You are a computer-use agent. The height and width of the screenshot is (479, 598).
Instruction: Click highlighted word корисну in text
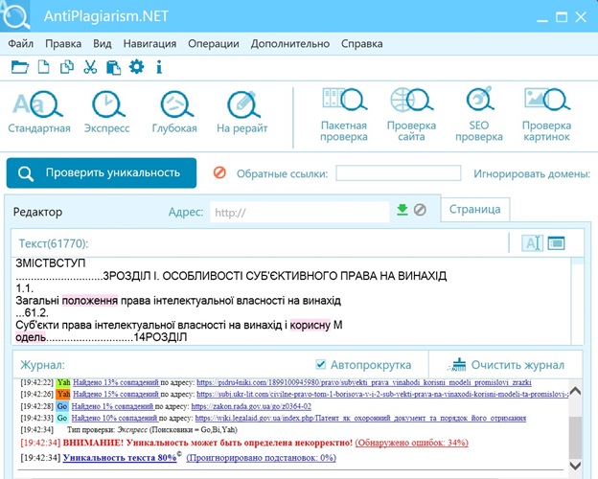pyautogui.click(x=310, y=325)
